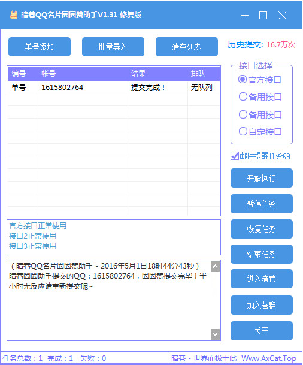End task with 结束任务 button
This screenshot has height=365, width=303.
pos(262,254)
